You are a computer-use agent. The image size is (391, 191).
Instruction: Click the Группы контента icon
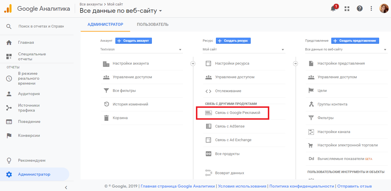point(311,104)
